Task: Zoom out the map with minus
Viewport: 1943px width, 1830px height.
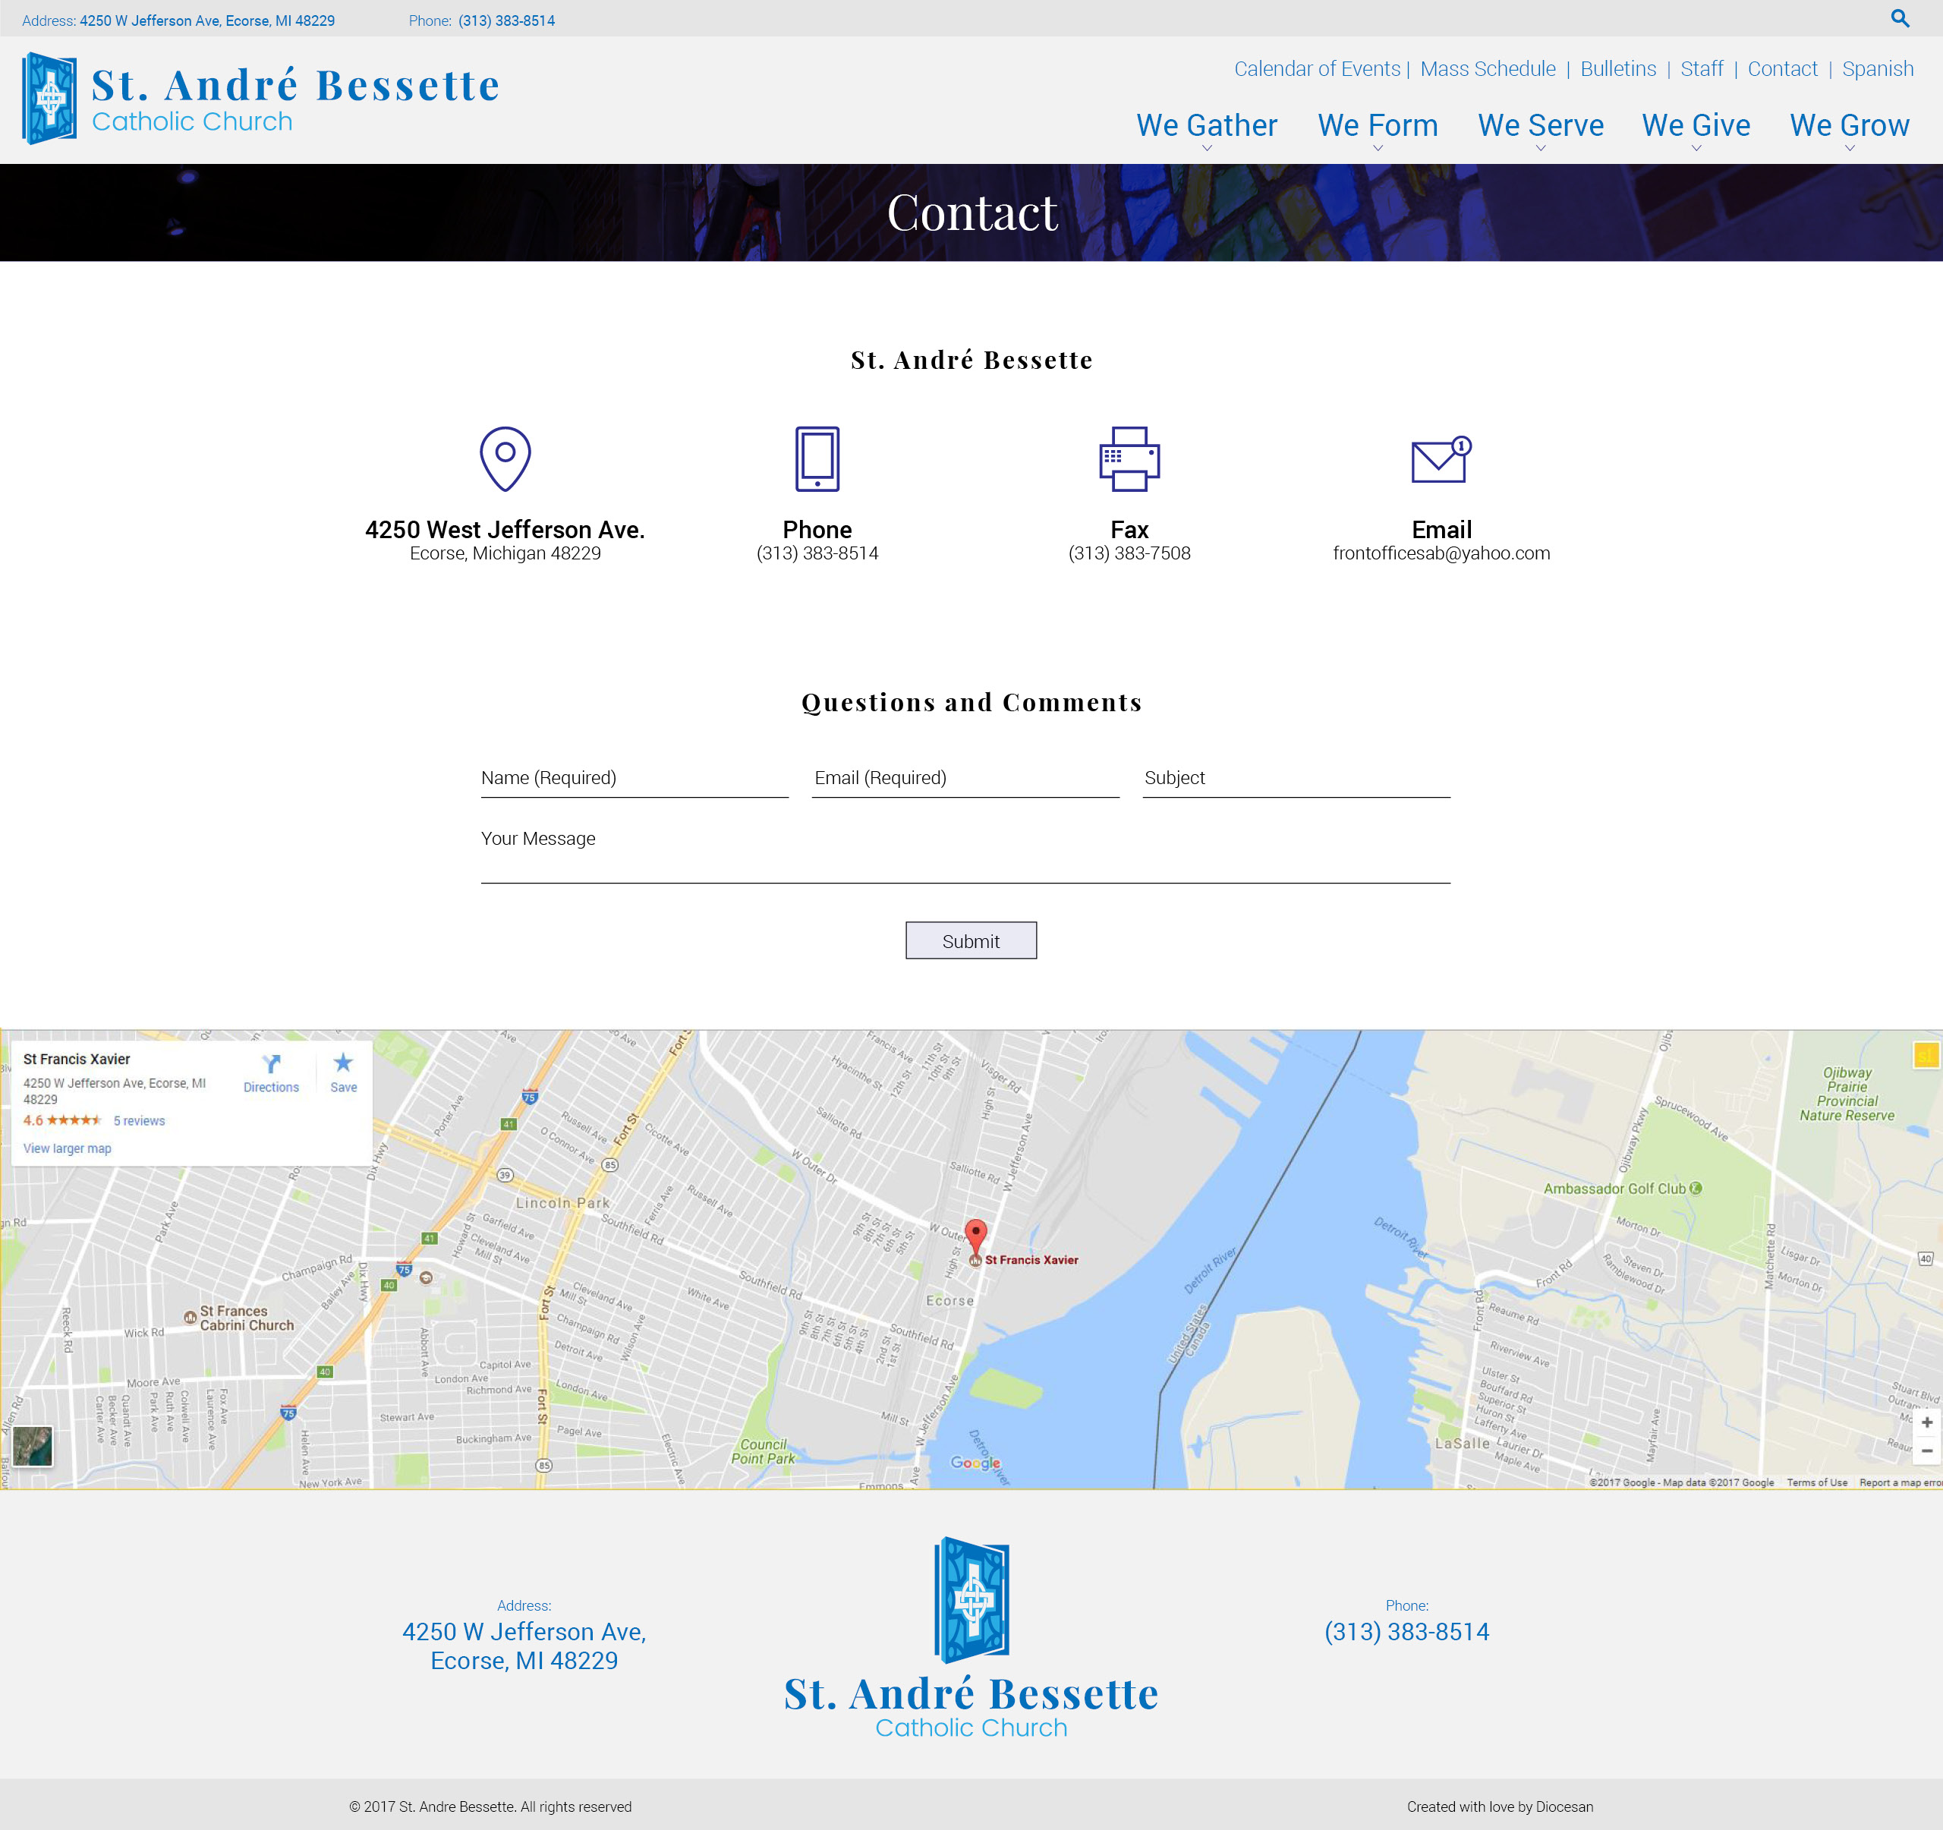Action: pos(1926,1450)
